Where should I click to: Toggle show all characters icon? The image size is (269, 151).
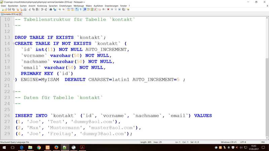pos(81,9)
